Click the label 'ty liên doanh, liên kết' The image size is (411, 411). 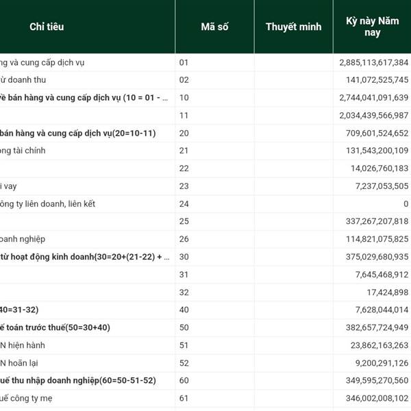(47, 204)
